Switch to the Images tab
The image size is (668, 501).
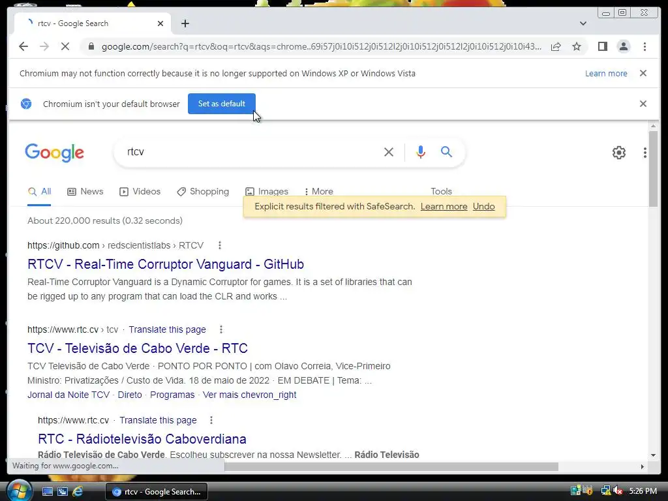[267, 192]
